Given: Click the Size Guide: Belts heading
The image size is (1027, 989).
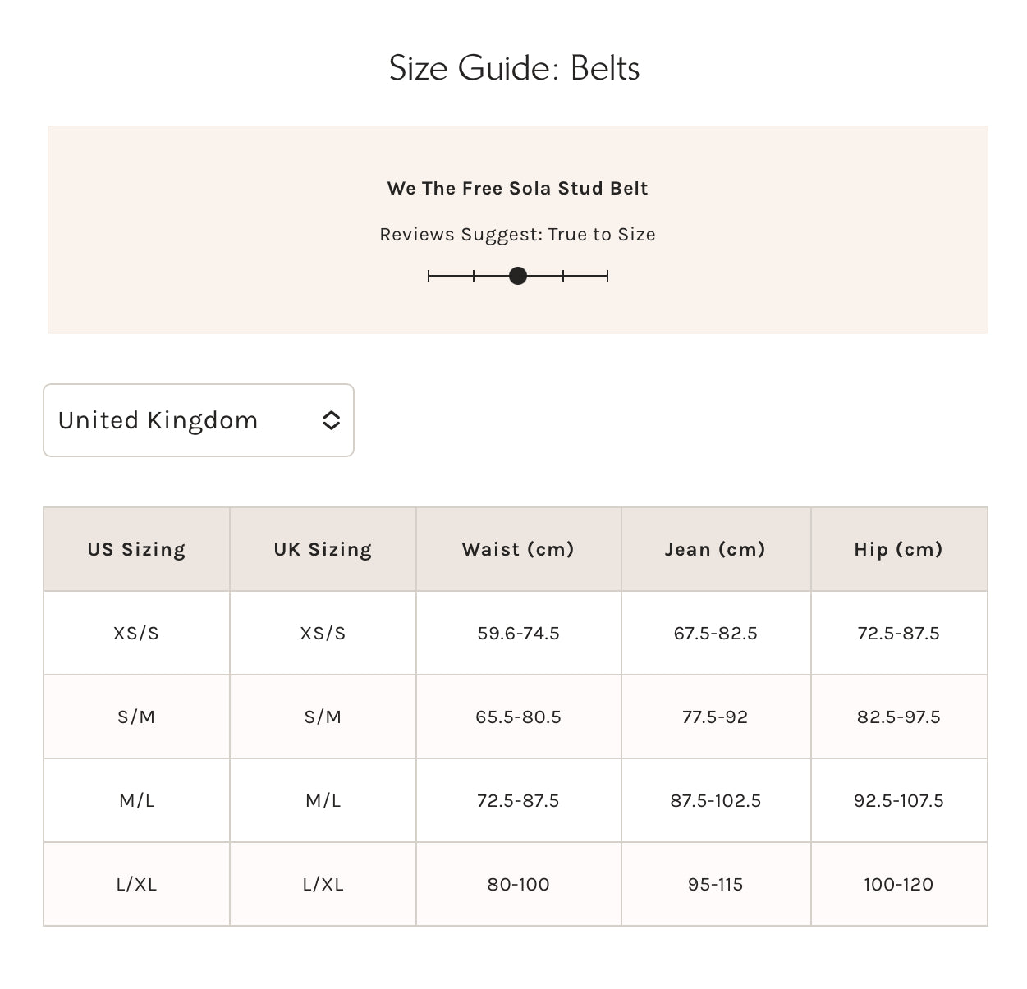Looking at the screenshot, I should pyautogui.click(x=514, y=68).
